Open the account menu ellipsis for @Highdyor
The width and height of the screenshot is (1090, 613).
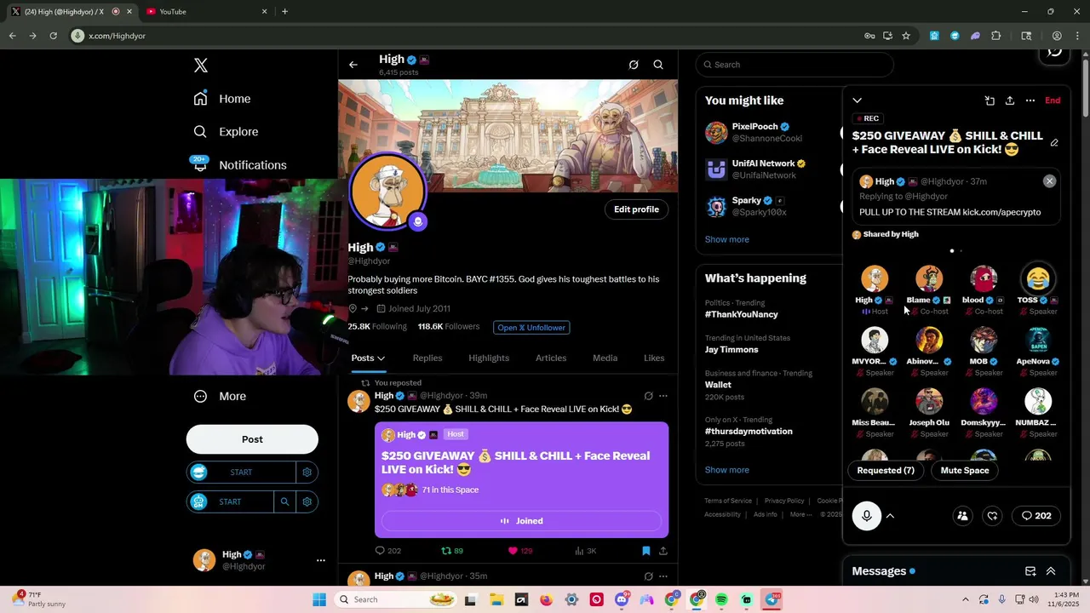point(321,560)
